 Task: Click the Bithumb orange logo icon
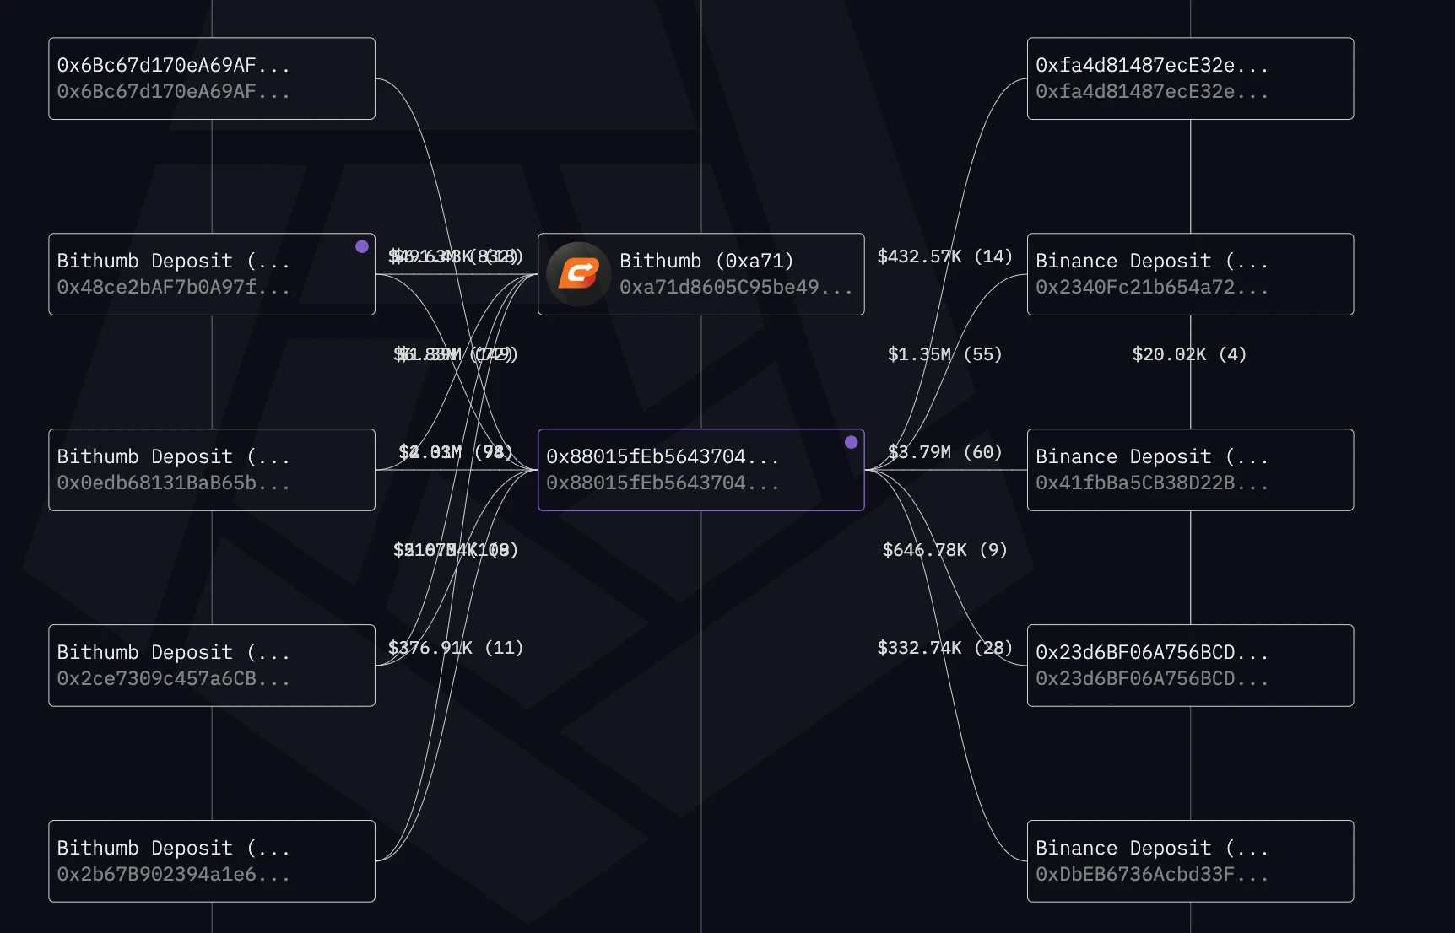578,274
